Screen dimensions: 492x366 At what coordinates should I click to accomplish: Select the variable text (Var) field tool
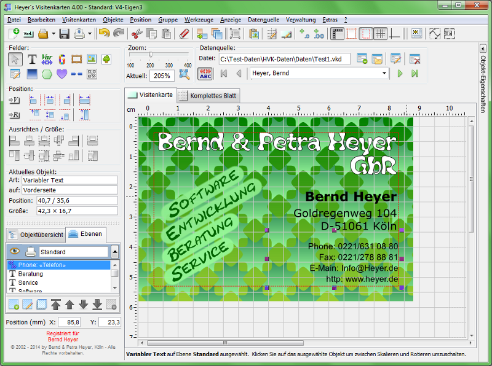[x=47, y=59]
